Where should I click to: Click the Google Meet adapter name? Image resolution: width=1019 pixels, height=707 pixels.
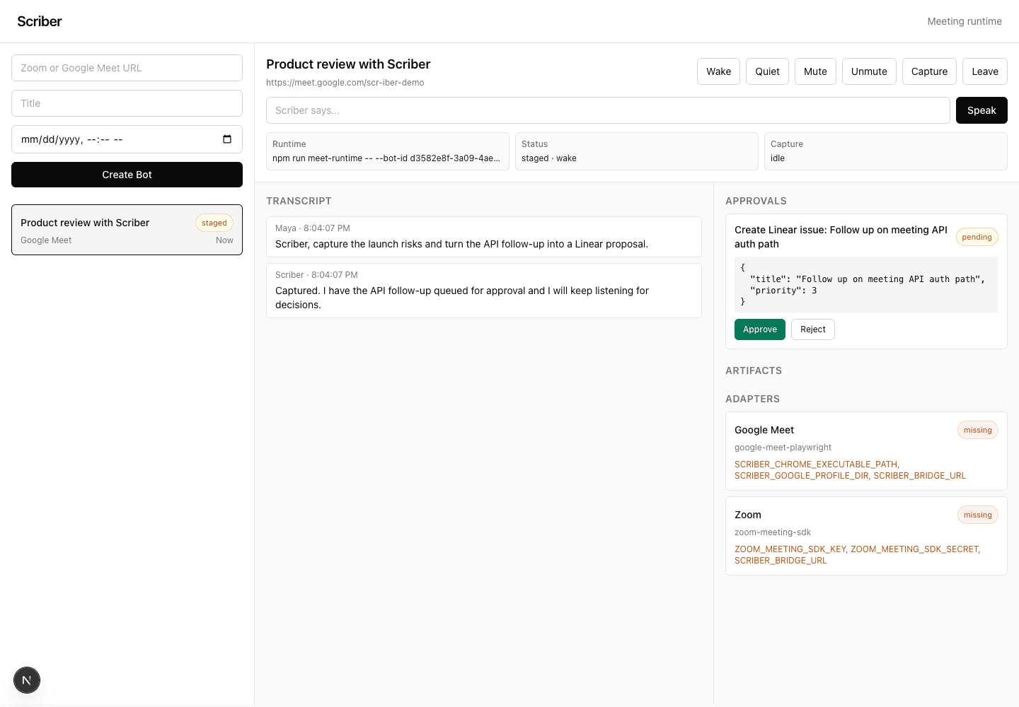point(764,430)
